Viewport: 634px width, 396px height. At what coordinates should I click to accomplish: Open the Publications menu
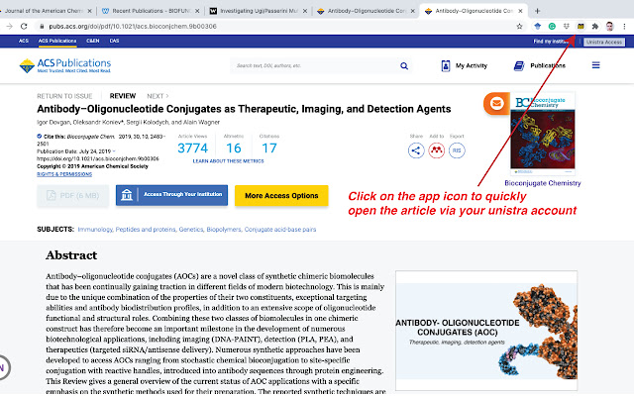coord(539,65)
